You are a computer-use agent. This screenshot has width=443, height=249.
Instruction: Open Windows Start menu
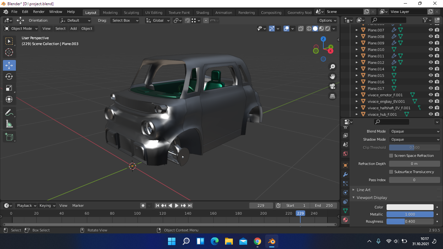coord(172,241)
